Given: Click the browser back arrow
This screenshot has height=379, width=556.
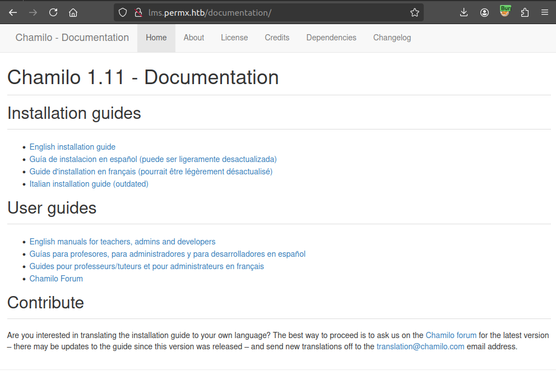Looking at the screenshot, I should pyautogui.click(x=13, y=12).
